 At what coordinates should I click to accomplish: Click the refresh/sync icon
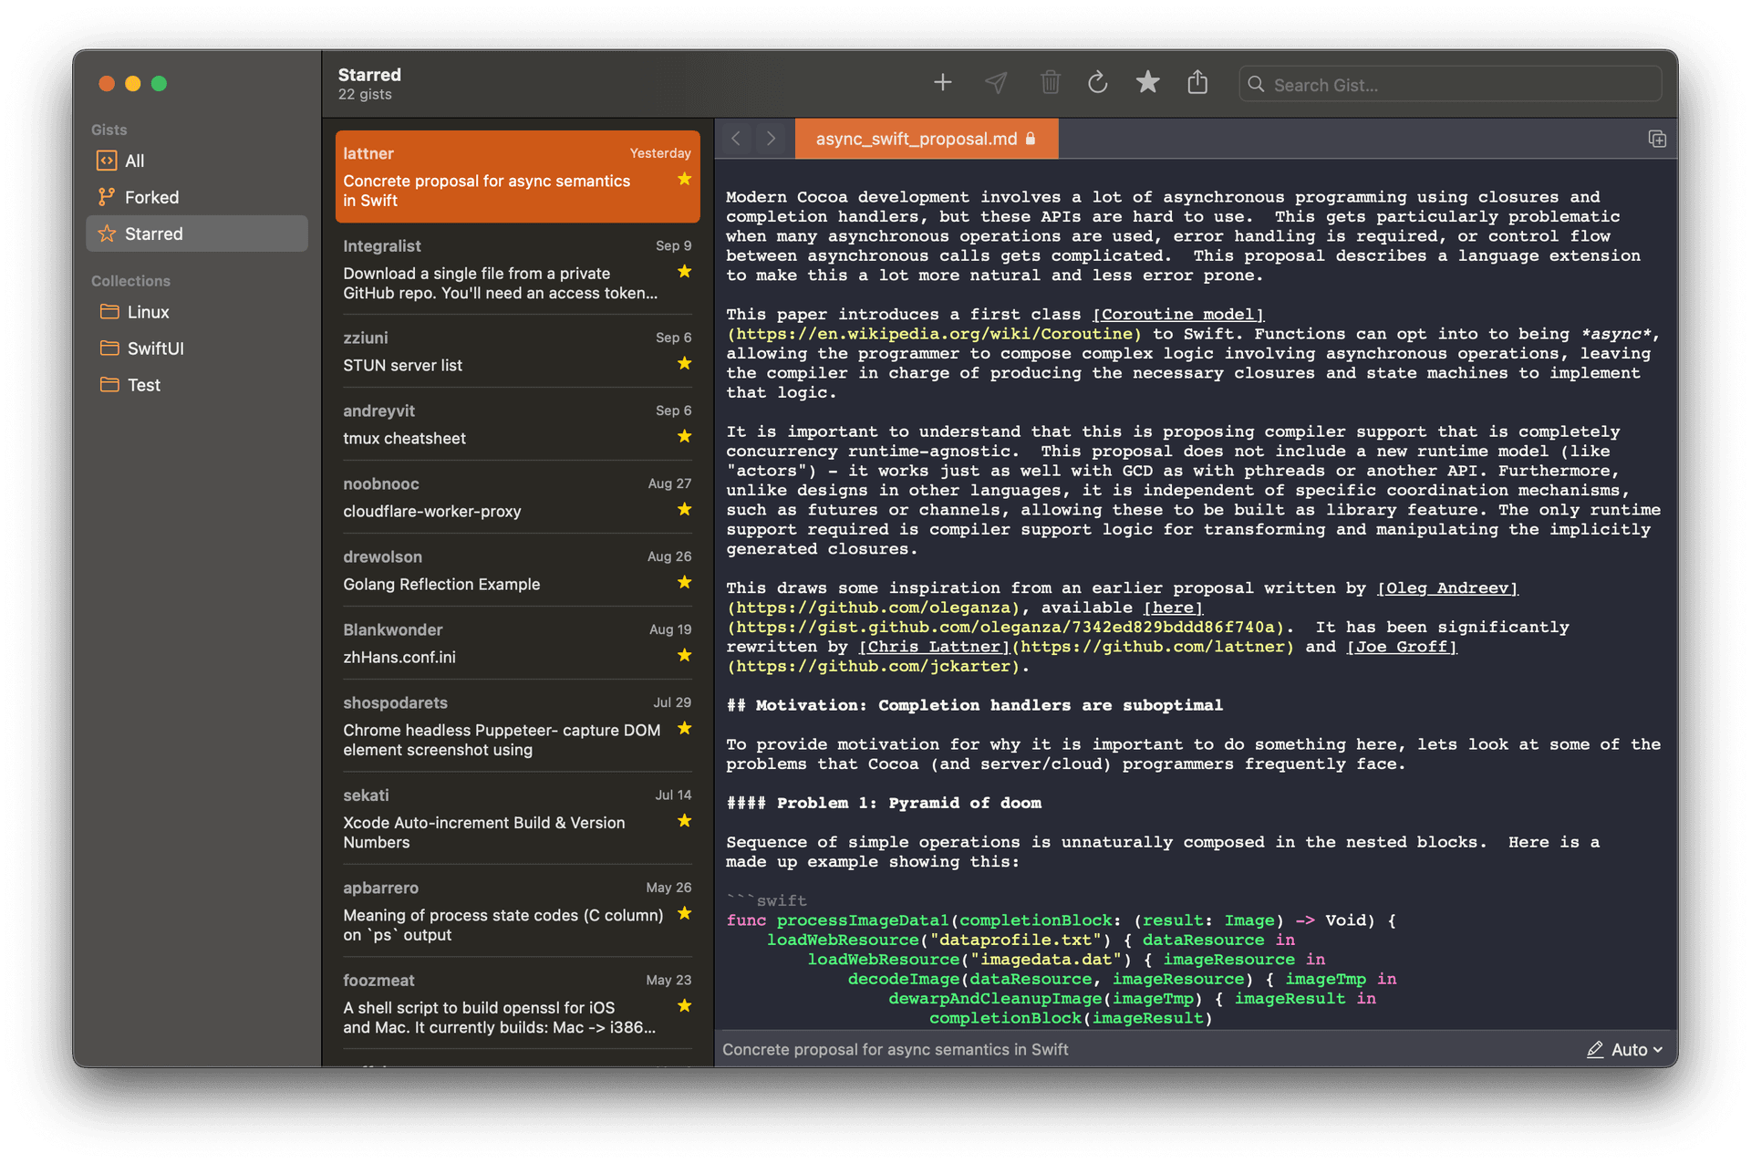1096,83
